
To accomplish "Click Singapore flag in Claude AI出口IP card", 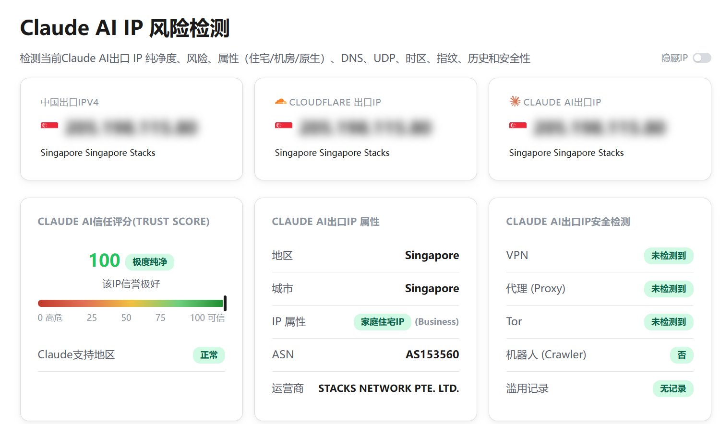I will click(x=518, y=126).
